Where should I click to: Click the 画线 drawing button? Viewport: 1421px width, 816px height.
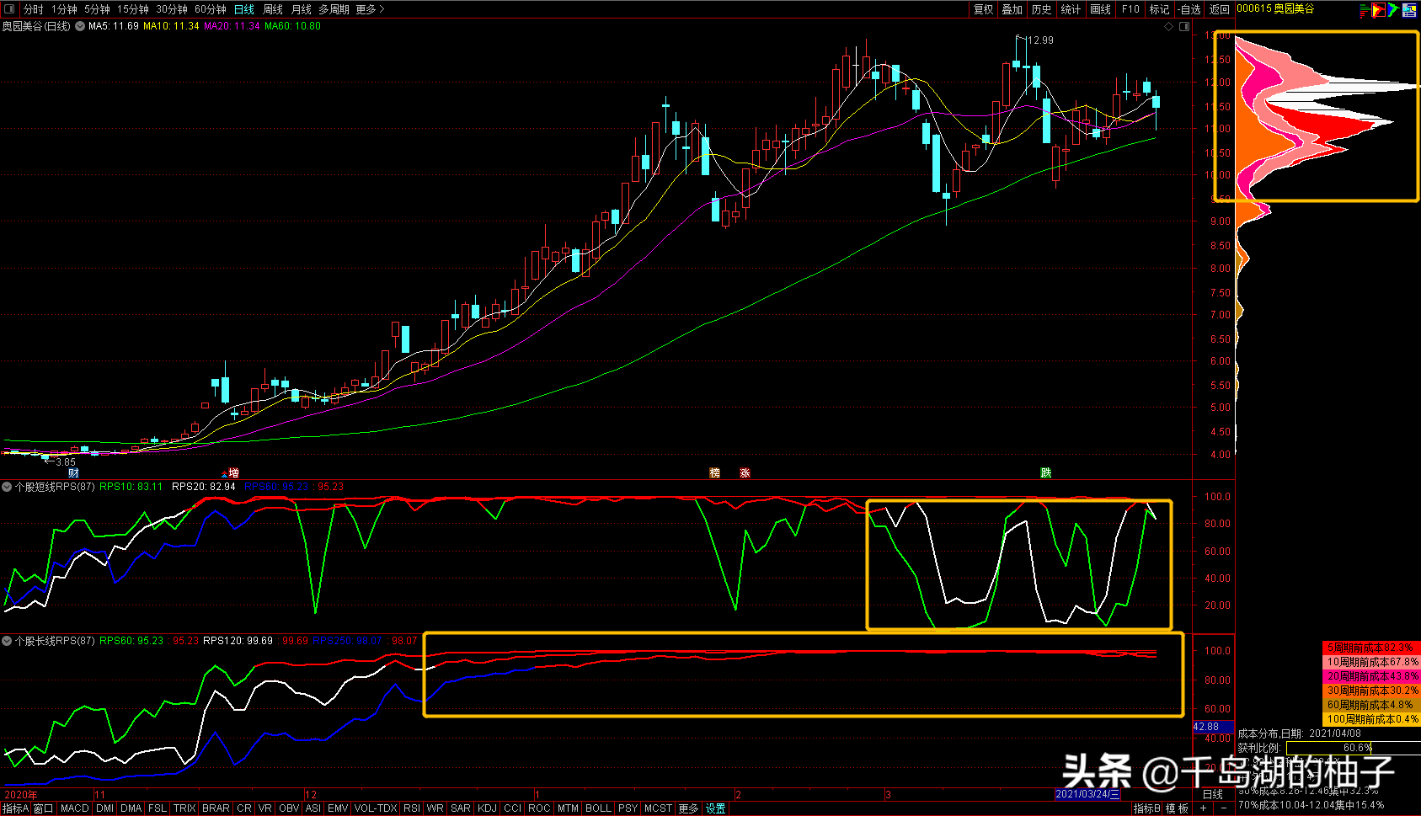(1100, 9)
